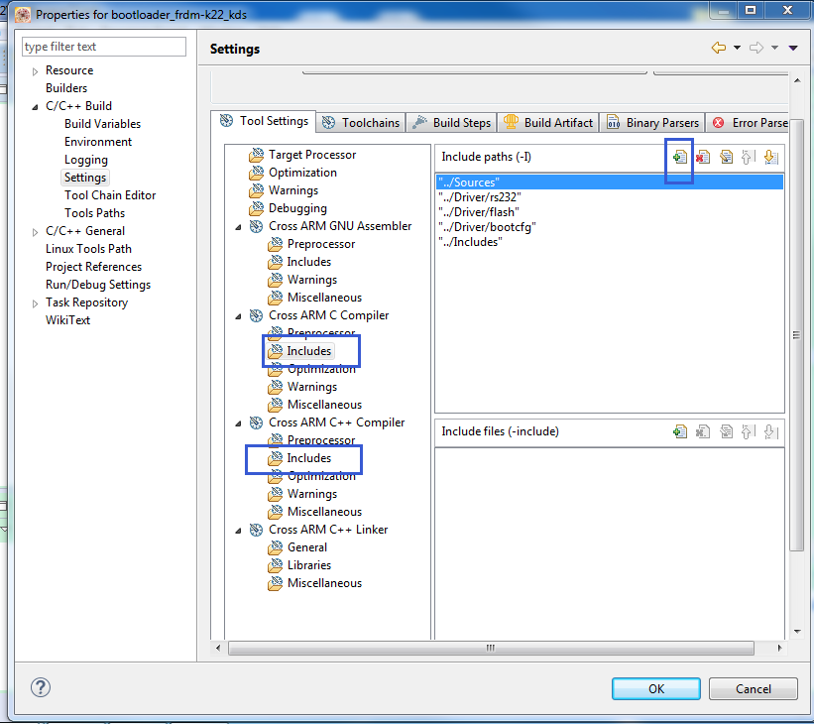
Task: Select Target Processor tool setting
Action: [312, 155]
